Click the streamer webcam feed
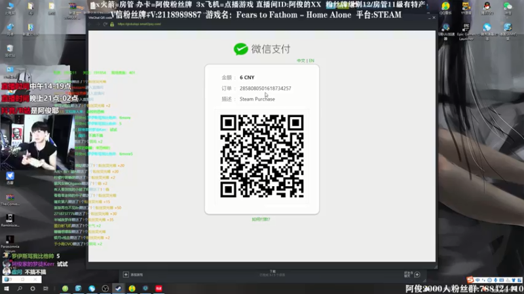The width and height of the screenshot is (524, 294). click(37, 143)
